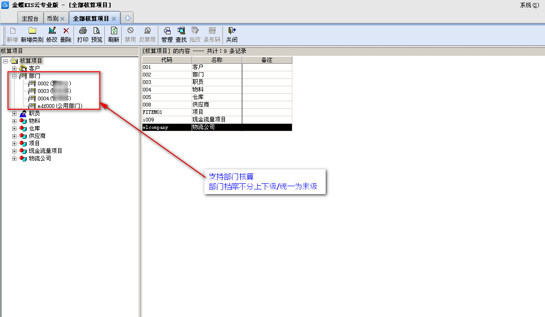The height and width of the screenshot is (317, 545).
Task: Open the 系统 menu
Action: coord(529,5)
